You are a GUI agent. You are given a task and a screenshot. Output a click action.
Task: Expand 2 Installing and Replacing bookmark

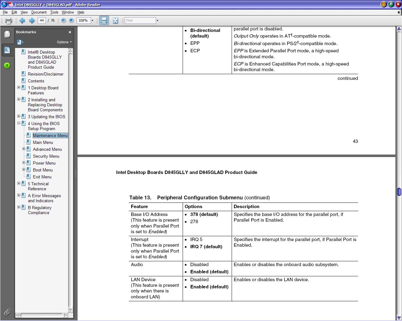[x=19, y=99]
